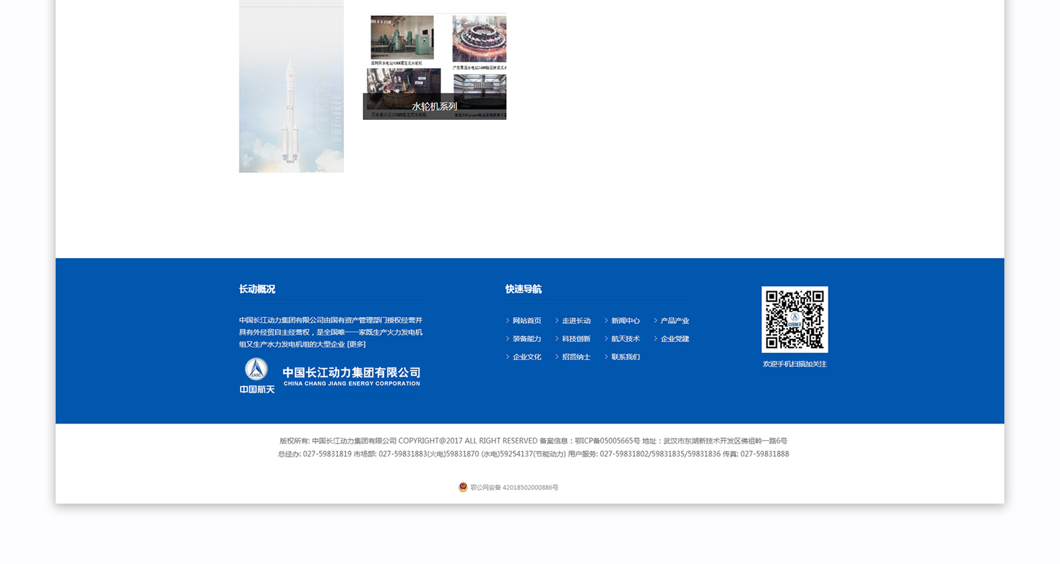Open the 企业文化 footer link

(527, 357)
